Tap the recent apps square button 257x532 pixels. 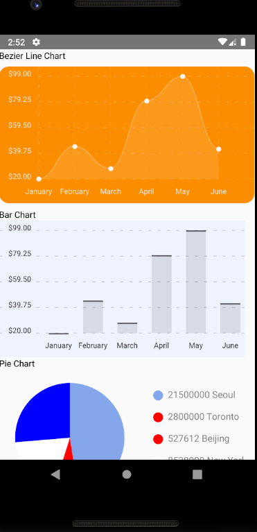pyautogui.click(x=197, y=474)
